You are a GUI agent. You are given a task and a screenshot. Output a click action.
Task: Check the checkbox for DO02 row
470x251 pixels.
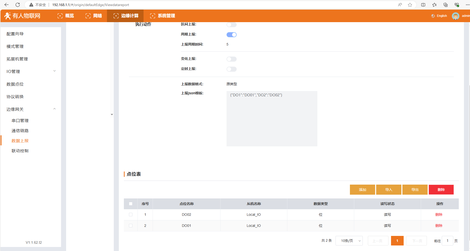point(131,215)
